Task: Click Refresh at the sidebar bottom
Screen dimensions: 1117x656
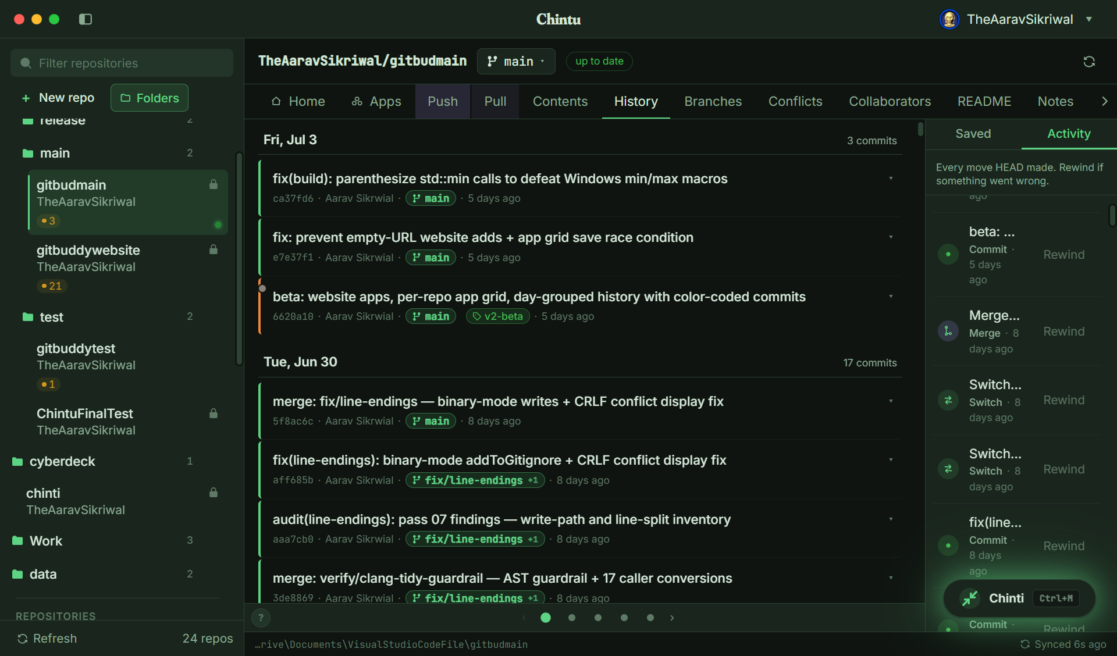Action: point(47,639)
